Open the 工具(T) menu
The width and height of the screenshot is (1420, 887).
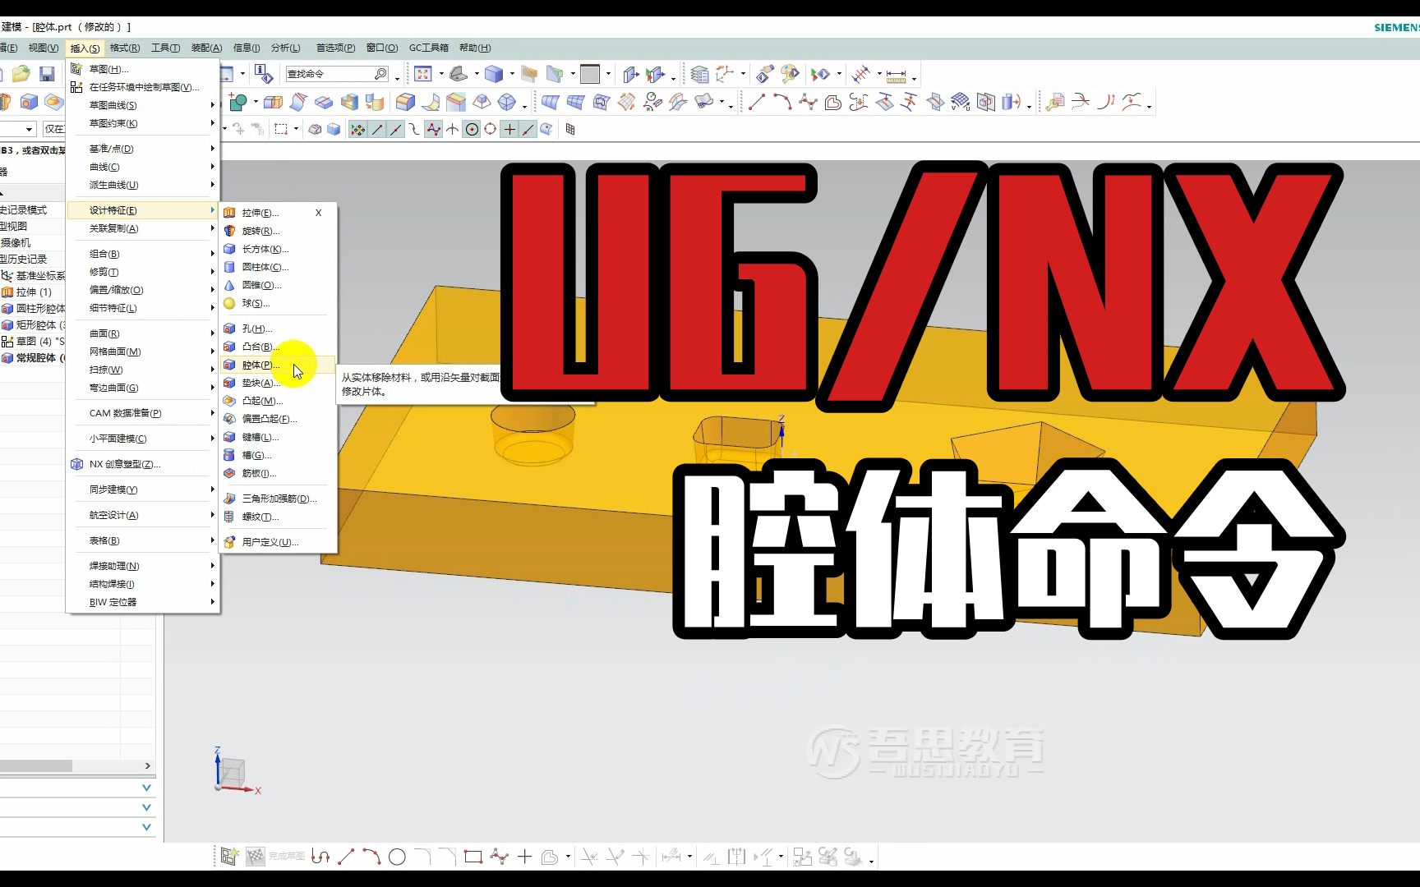pyautogui.click(x=165, y=48)
